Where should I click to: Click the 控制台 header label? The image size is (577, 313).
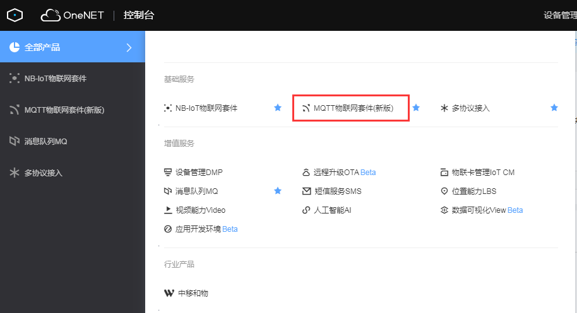pos(138,15)
